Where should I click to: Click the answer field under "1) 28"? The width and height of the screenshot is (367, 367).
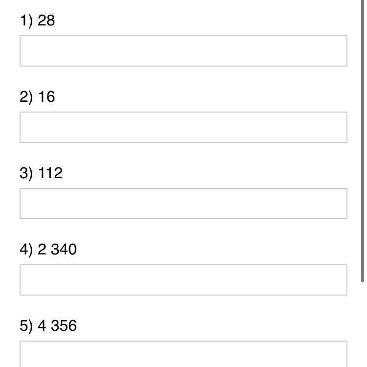coord(183,51)
